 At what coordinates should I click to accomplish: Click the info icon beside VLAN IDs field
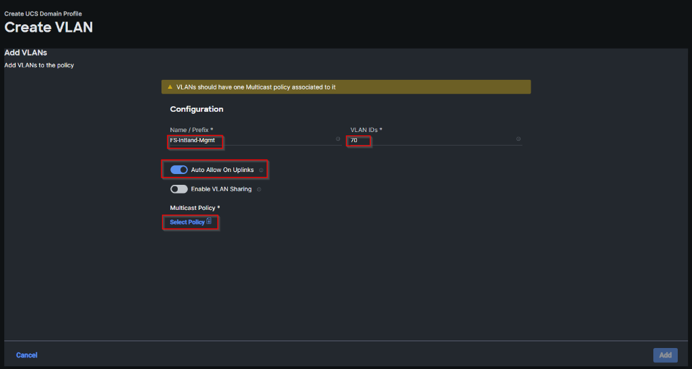click(518, 139)
